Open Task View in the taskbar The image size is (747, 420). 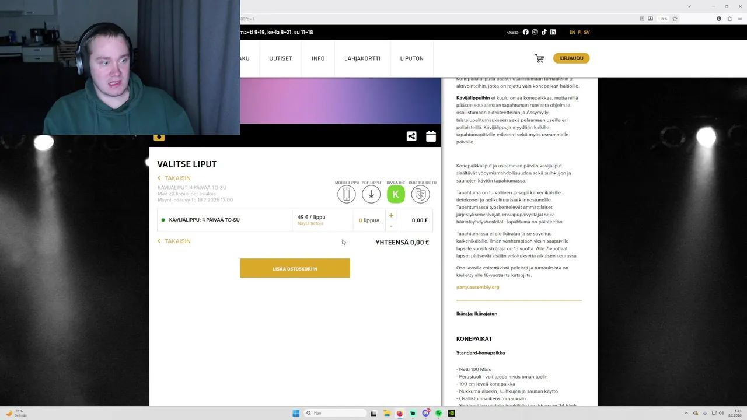(x=373, y=413)
